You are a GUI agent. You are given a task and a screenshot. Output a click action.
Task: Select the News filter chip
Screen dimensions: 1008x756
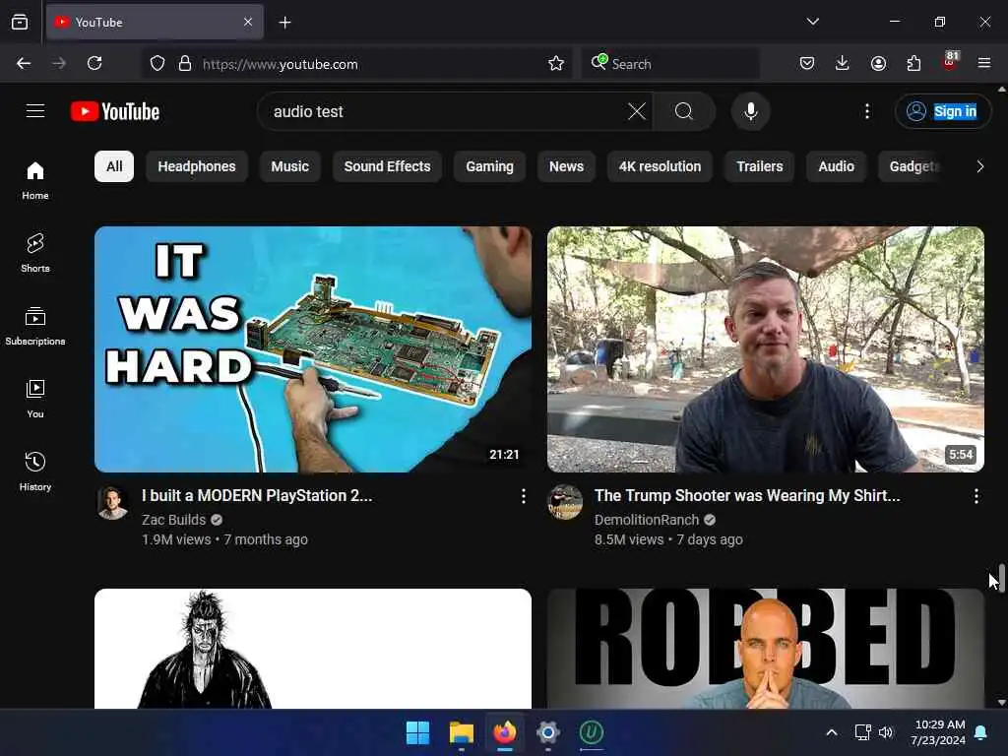pyautogui.click(x=566, y=166)
